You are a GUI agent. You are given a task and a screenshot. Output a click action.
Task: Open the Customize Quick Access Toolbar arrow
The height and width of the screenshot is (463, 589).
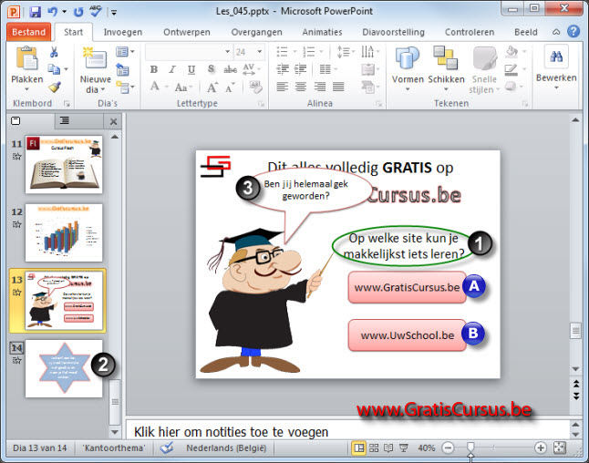(x=114, y=13)
